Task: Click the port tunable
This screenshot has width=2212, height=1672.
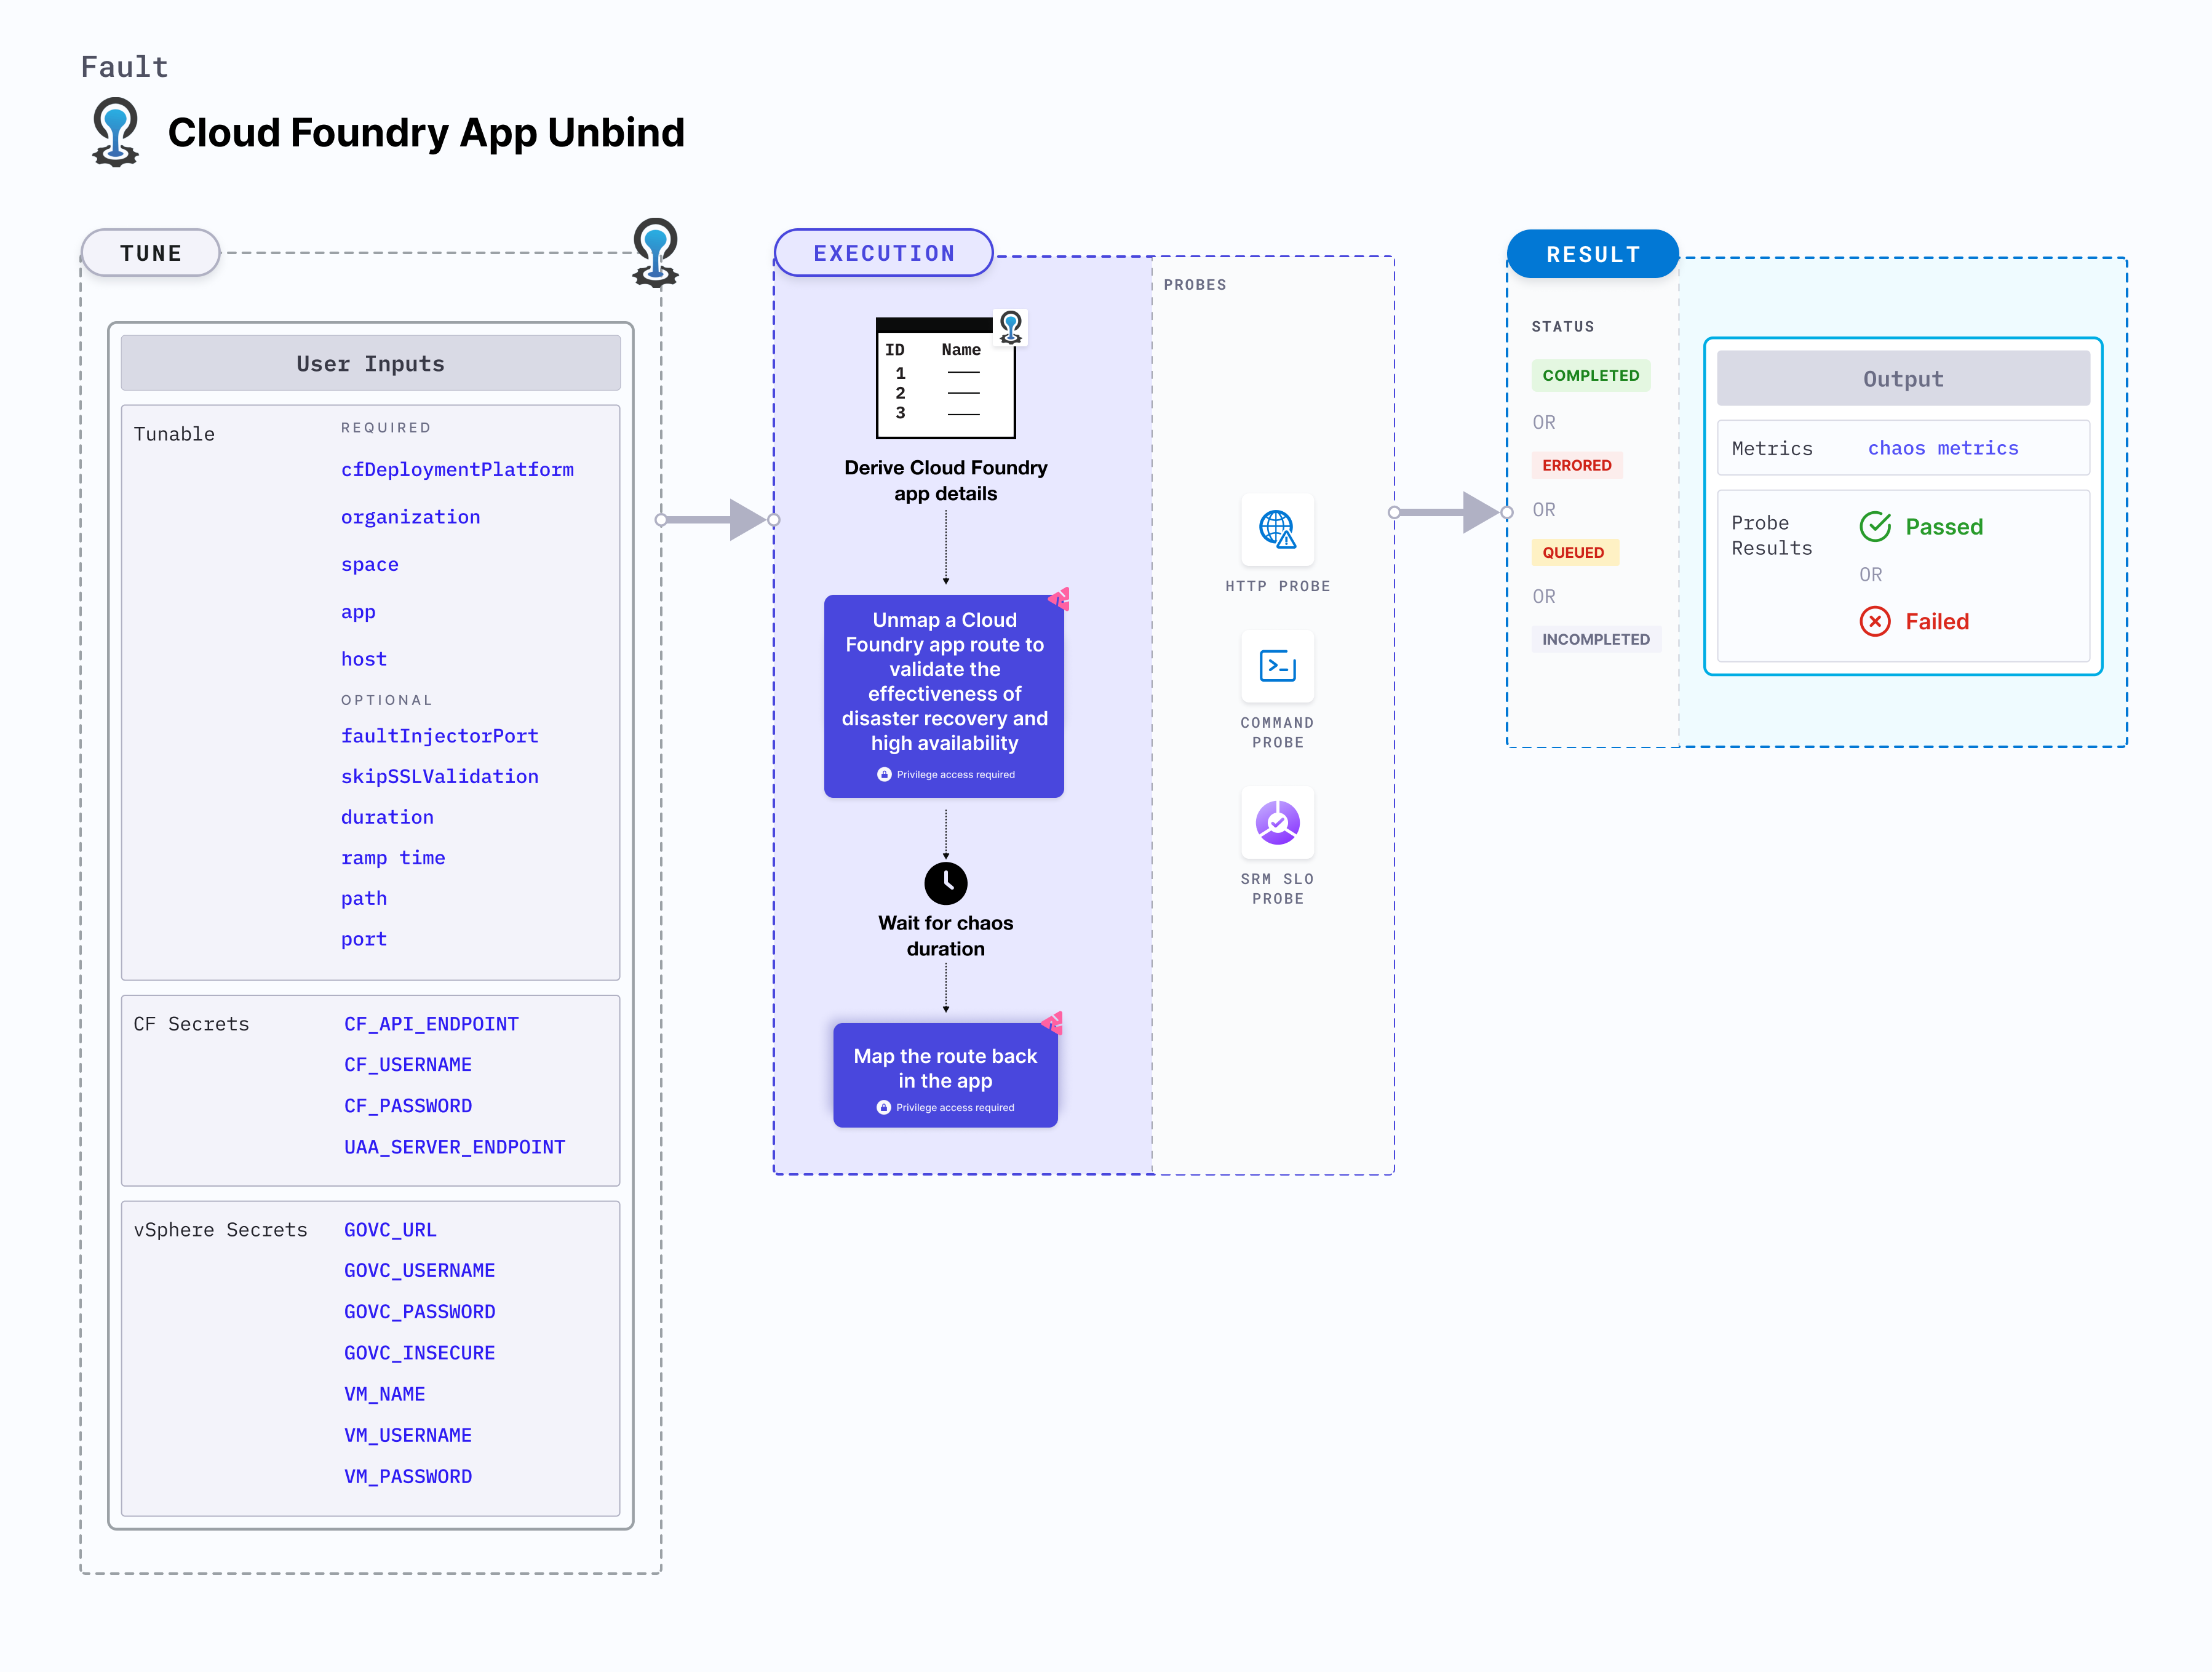Action: click(x=363, y=939)
